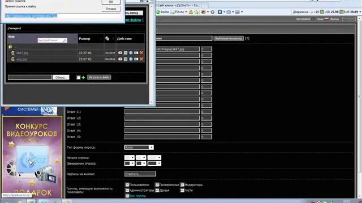Toggle the checkbox next to upload field
Image resolution: width=362 pixels, height=203 pixels.
coord(79,78)
